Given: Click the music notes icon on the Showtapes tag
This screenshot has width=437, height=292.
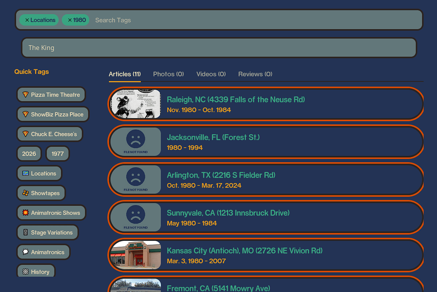Looking at the screenshot, I should [x=25, y=193].
